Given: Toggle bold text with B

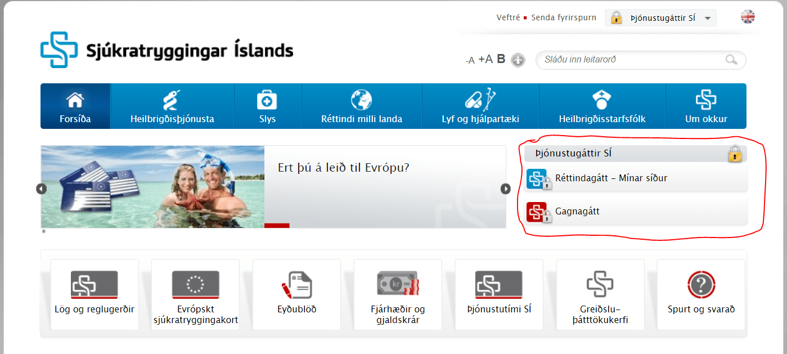Looking at the screenshot, I should [501, 59].
